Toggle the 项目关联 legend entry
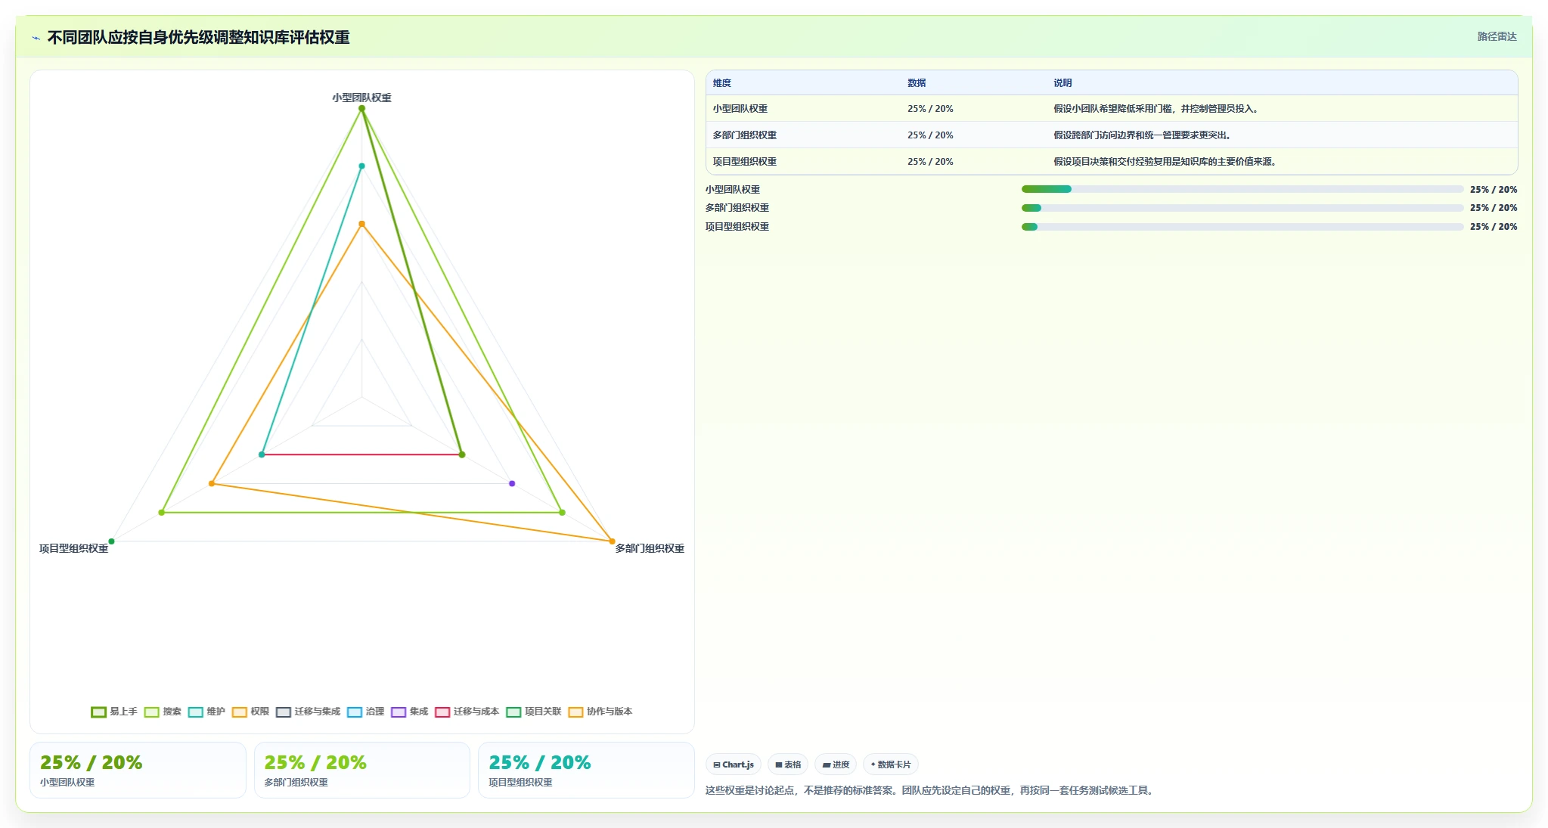This screenshot has width=1548, height=828. pyautogui.click(x=534, y=712)
